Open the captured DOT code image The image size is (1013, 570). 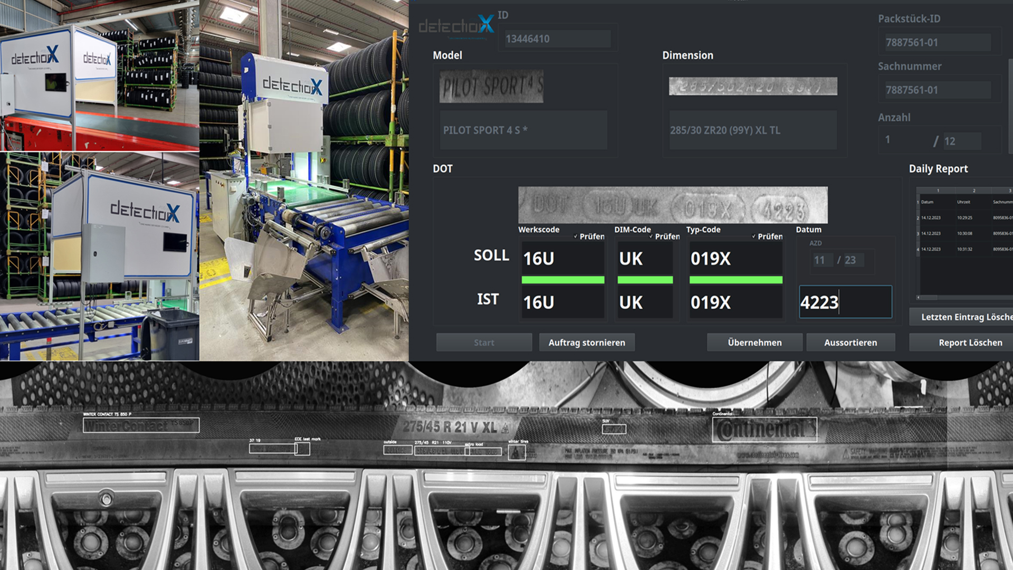coord(673,205)
